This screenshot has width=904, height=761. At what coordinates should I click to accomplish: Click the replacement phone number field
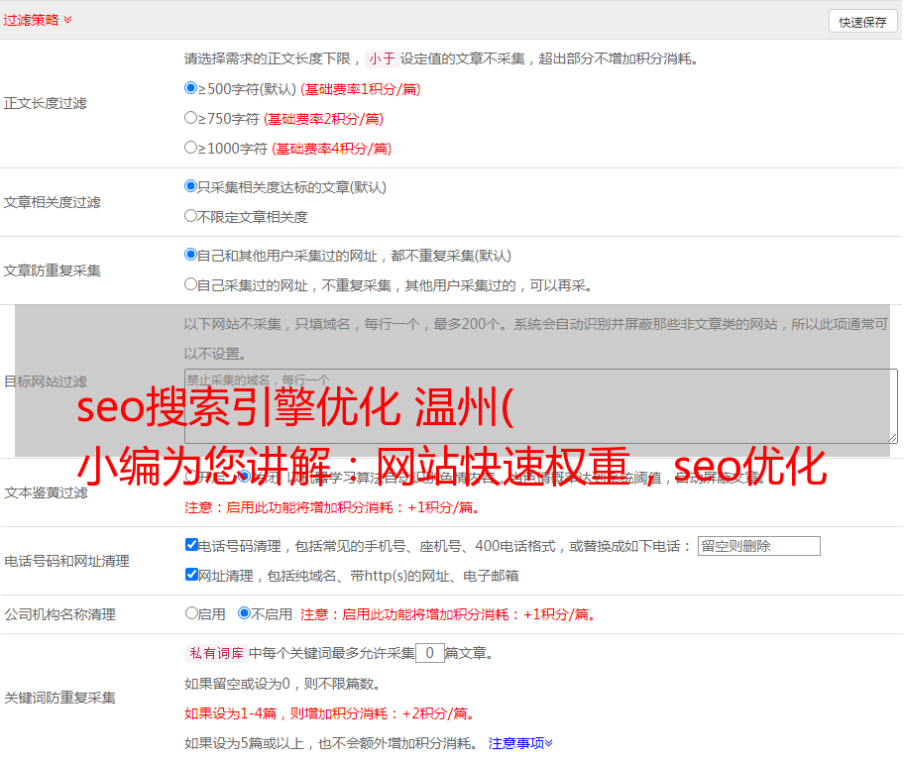pyautogui.click(x=758, y=546)
